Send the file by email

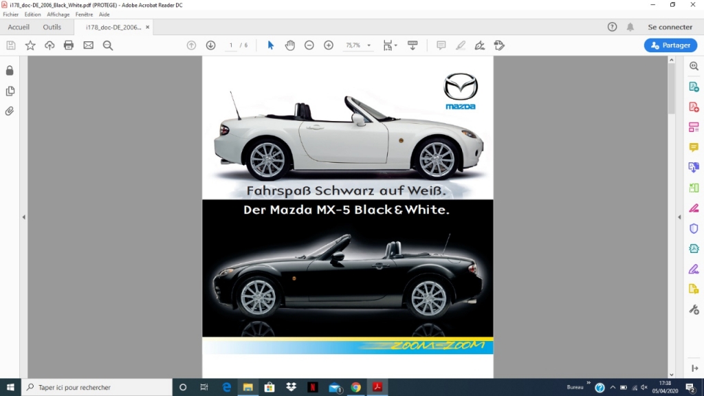(89, 45)
